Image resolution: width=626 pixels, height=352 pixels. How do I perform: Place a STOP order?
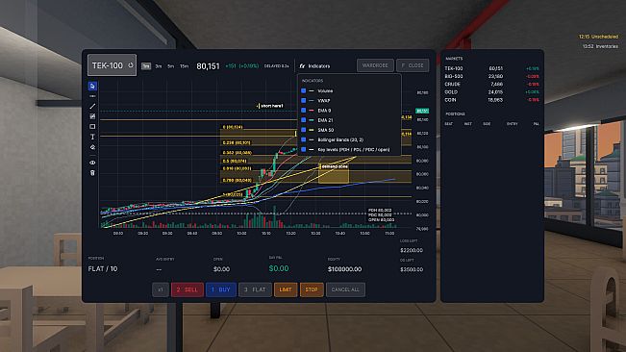pyautogui.click(x=312, y=289)
